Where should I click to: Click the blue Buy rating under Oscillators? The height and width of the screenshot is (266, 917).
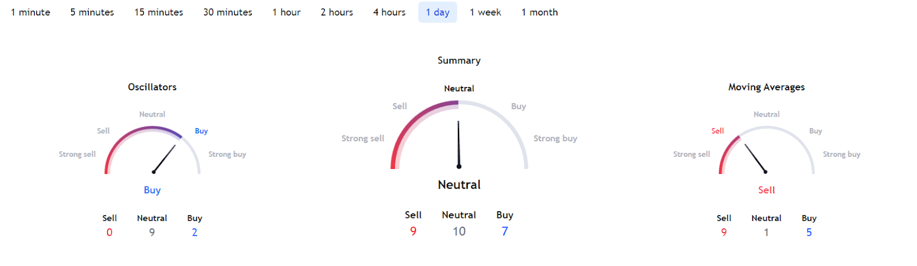152,190
